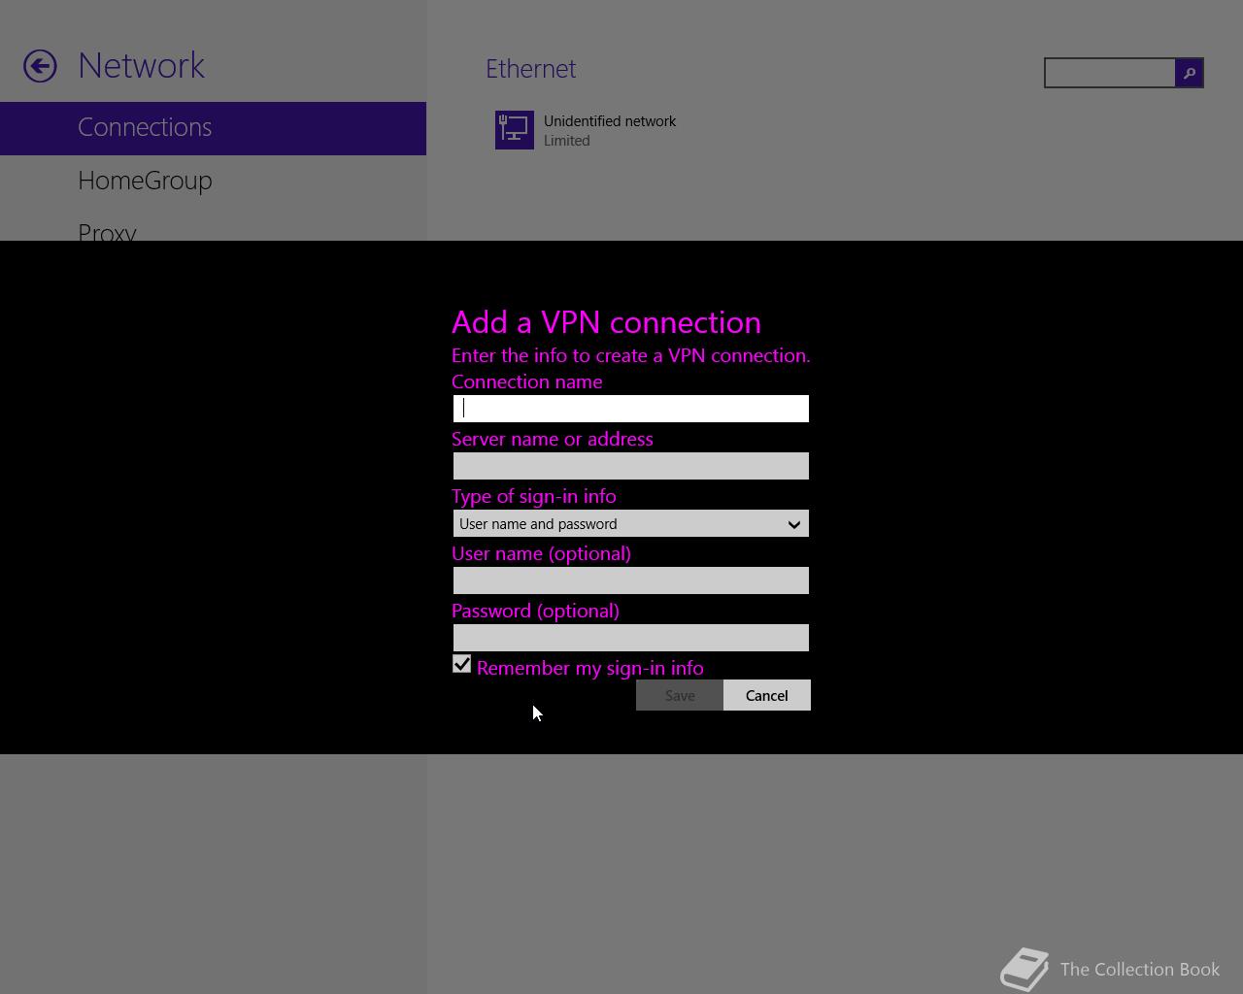Open the Connections section
Image resolution: width=1243 pixels, height=994 pixels.
click(213, 128)
